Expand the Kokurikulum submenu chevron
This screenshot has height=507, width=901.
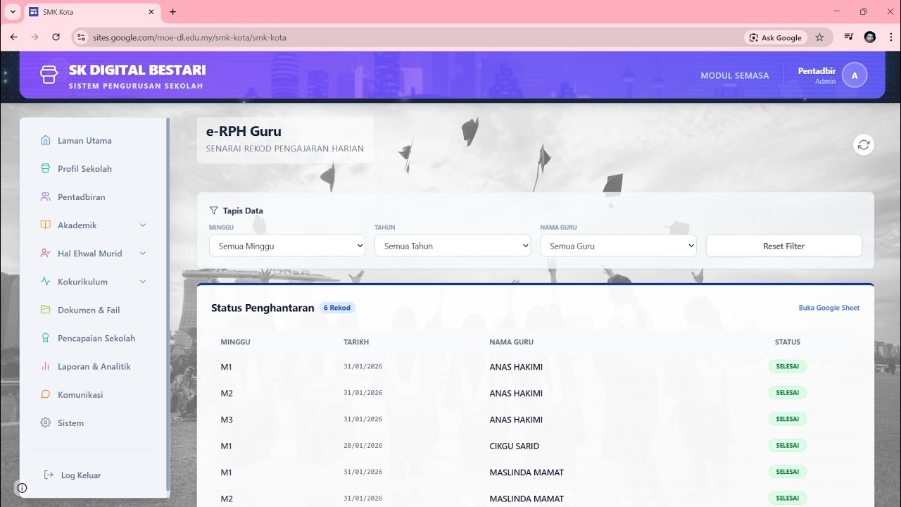coord(143,281)
